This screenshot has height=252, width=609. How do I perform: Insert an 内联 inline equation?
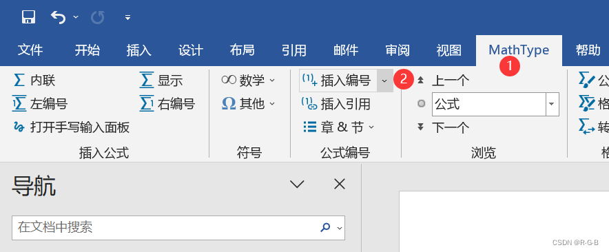[34, 81]
